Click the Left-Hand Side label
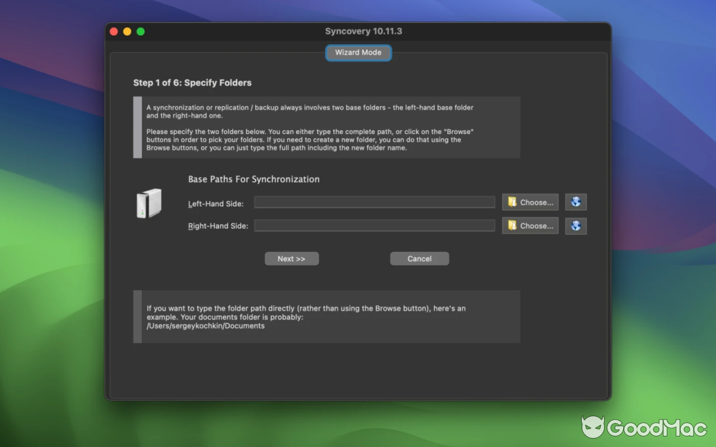The height and width of the screenshot is (447, 716). tap(215, 204)
